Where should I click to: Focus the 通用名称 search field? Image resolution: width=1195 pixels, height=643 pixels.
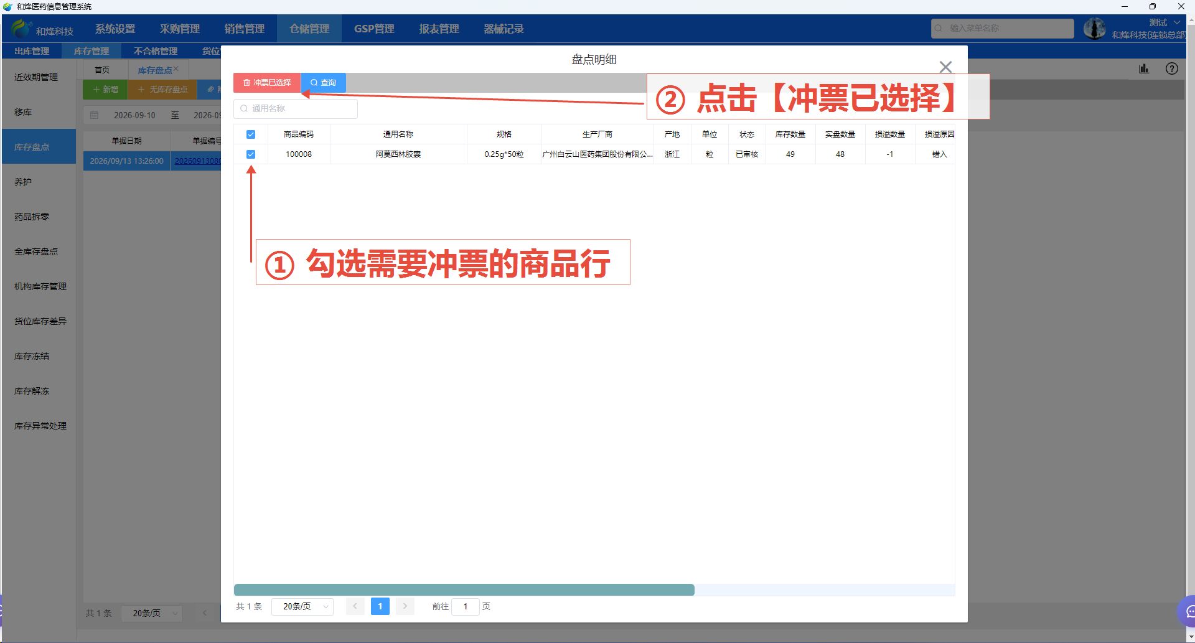[x=296, y=108]
